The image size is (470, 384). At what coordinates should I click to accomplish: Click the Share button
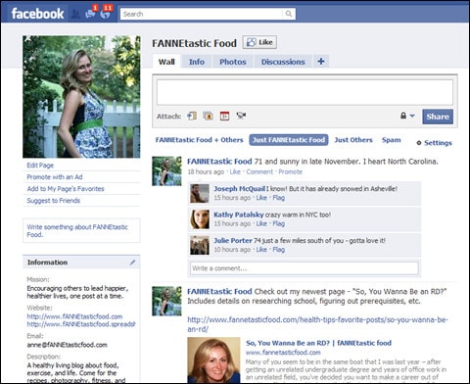click(x=438, y=117)
